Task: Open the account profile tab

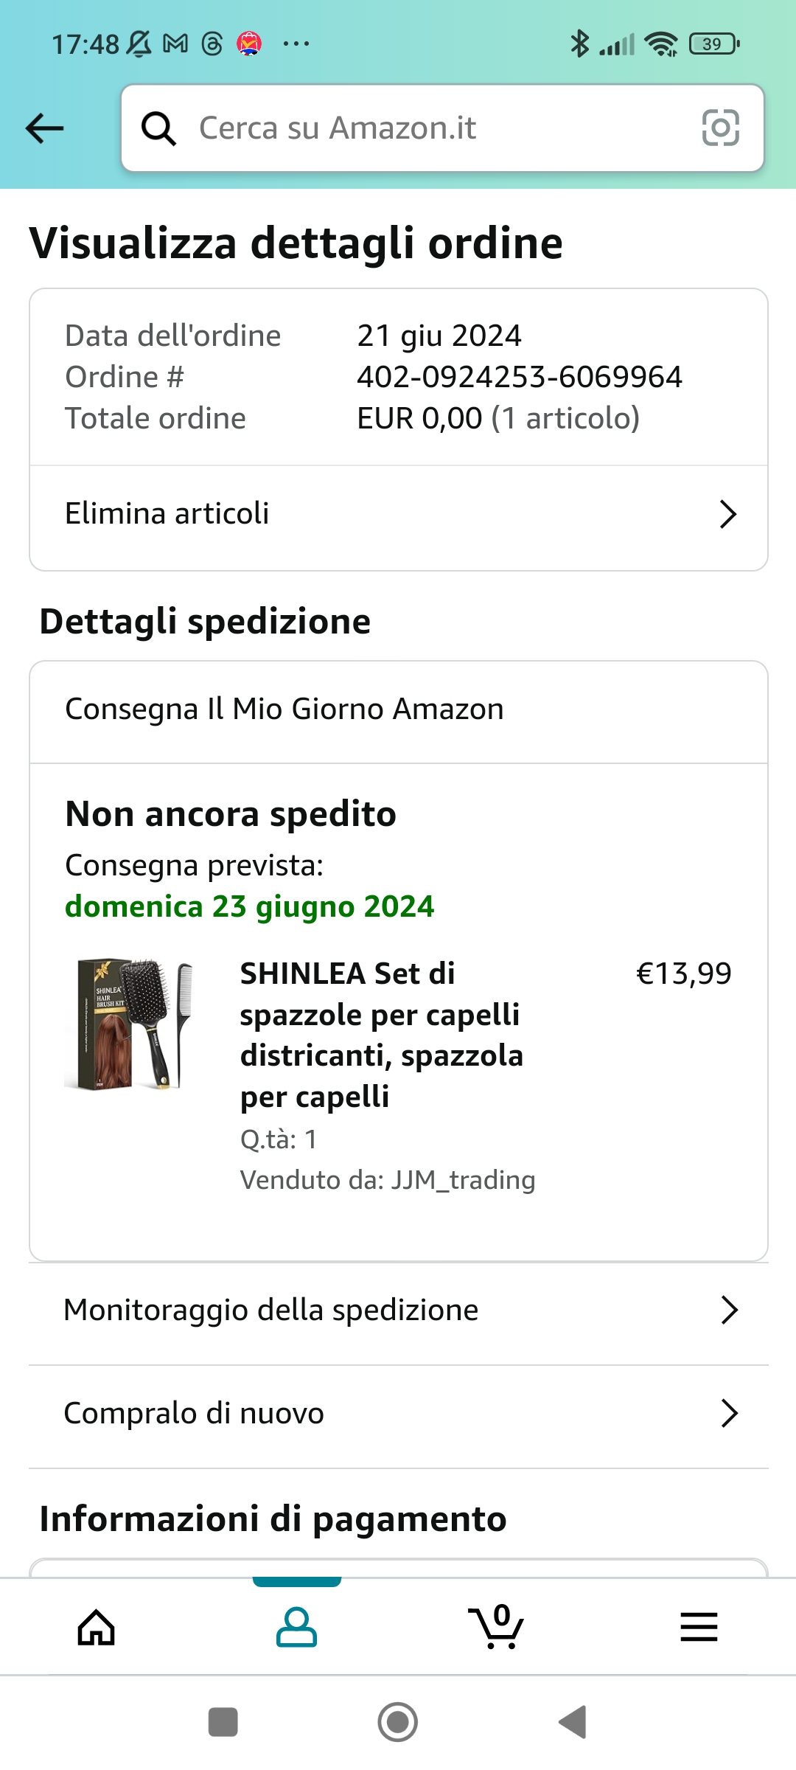Action: 296,1627
